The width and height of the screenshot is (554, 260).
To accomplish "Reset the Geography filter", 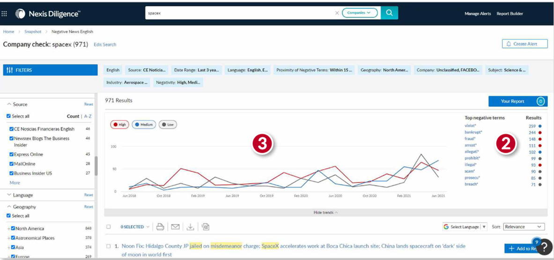I will click(x=89, y=207).
